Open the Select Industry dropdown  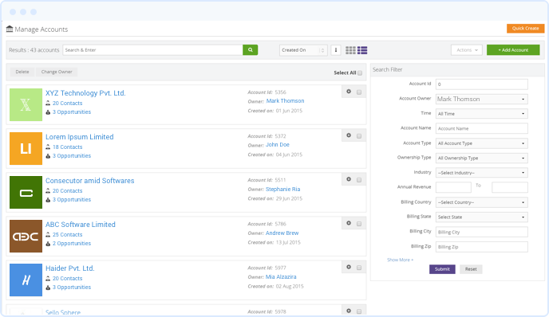click(481, 173)
